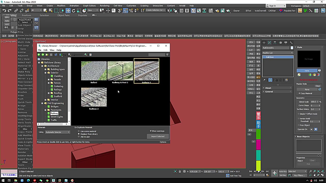Screen dimensions: 326x183
Task: Activate the Select and Rotate tool
Action: [x=74, y=10]
